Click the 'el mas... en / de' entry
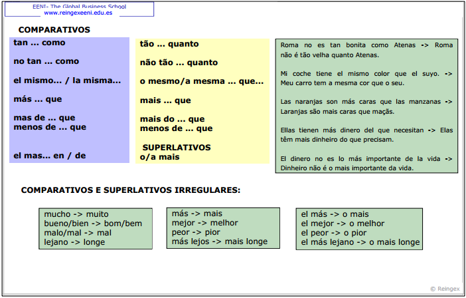 tap(50, 156)
